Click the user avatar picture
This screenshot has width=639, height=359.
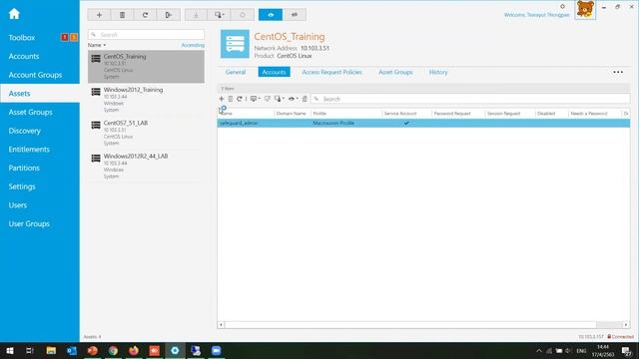click(x=585, y=9)
